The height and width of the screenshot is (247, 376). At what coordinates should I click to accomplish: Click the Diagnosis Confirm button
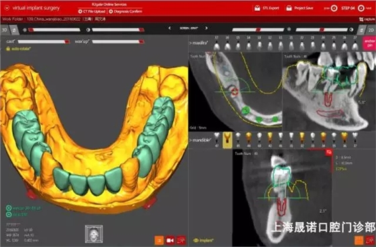pyautogui.click(x=126, y=11)
